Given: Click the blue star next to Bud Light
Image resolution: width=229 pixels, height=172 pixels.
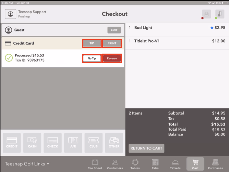Looking at the screenshot, I should click(x=212, y=27).
